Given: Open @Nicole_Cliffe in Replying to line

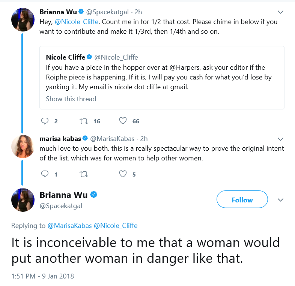Looking at the screenshot, I should [116, 226].
